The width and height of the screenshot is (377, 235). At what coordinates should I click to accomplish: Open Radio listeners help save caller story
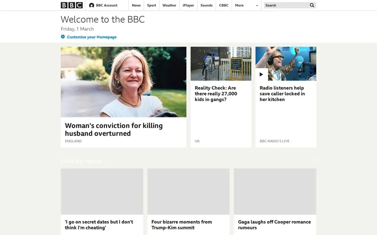click(282, 94)
